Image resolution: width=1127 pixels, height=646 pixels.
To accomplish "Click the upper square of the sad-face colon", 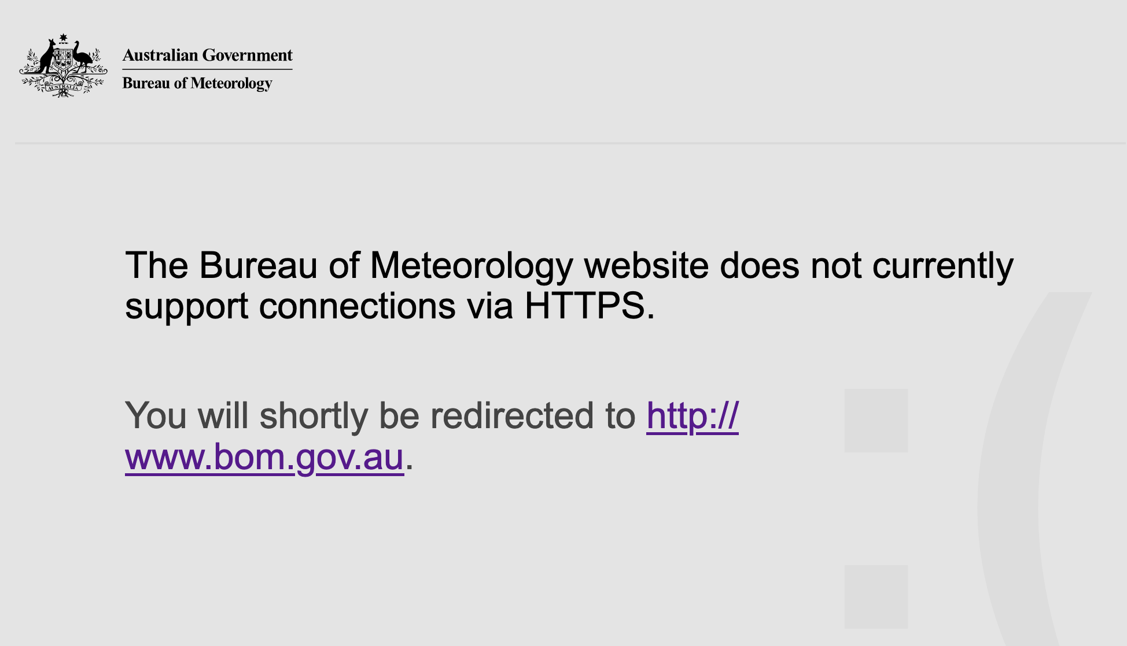I will click(x=876, y=421).
